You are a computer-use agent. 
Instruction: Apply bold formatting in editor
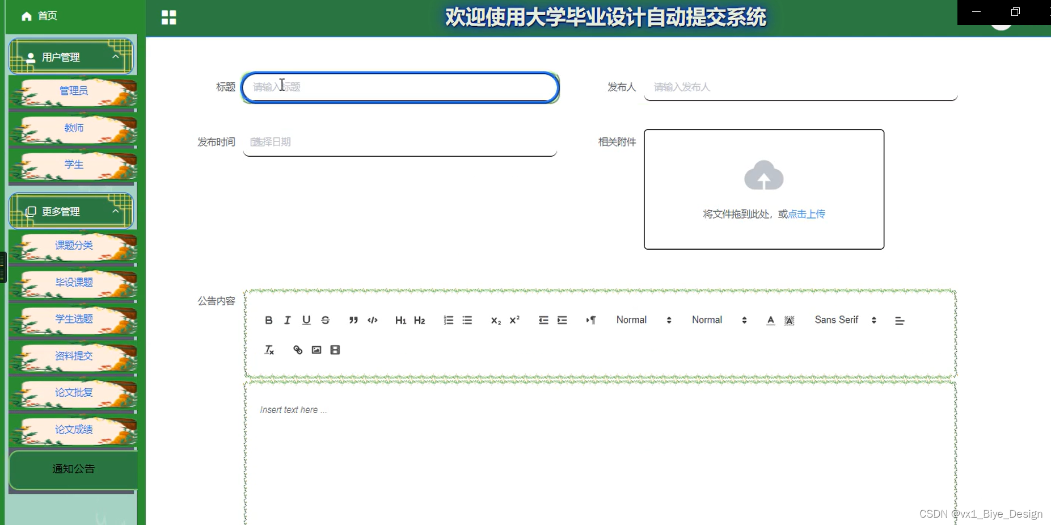tap(269, 320)
